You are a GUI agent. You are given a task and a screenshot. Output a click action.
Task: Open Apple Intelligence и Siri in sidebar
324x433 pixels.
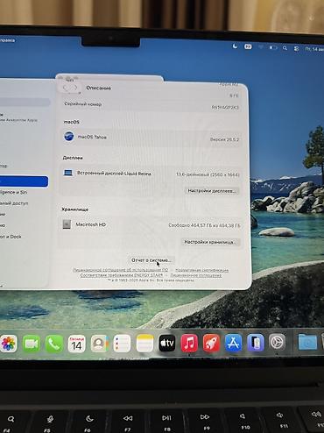tap(13, 192)
